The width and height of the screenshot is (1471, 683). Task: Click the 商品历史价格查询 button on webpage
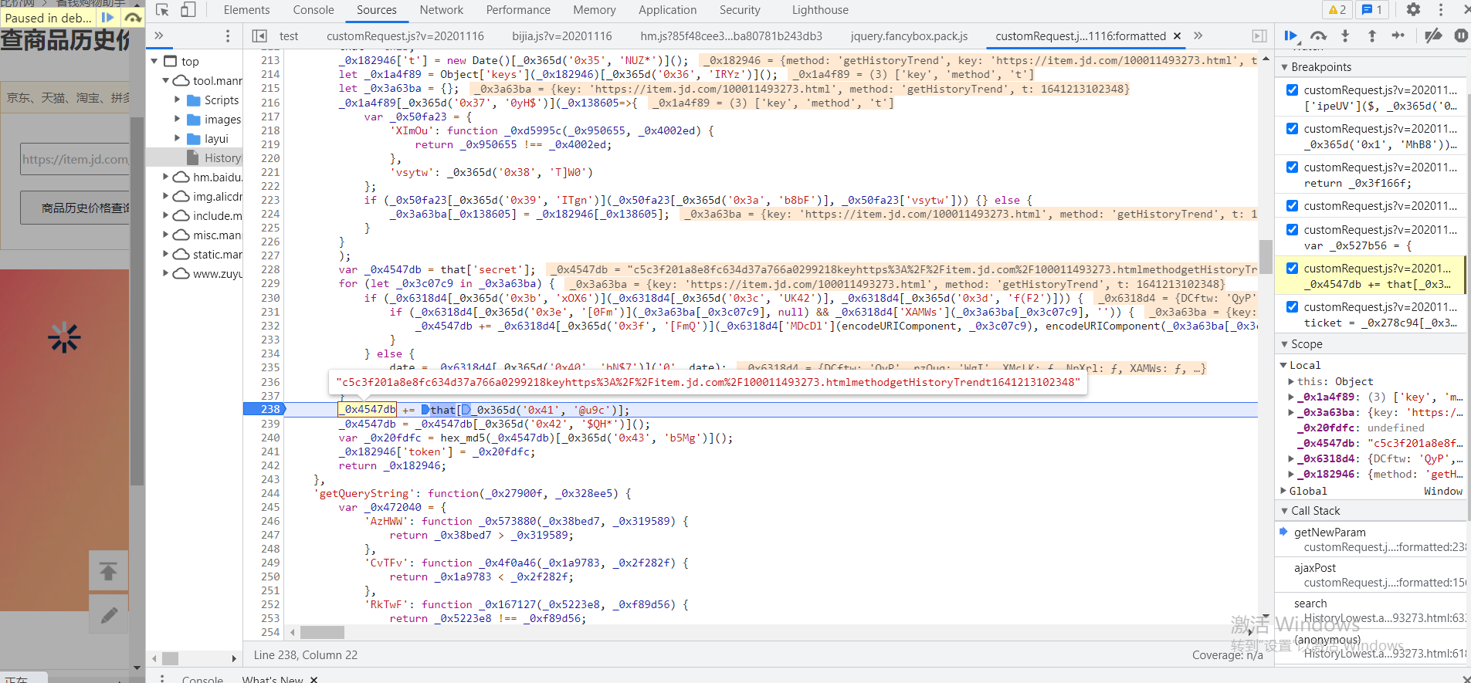point(76,208)
